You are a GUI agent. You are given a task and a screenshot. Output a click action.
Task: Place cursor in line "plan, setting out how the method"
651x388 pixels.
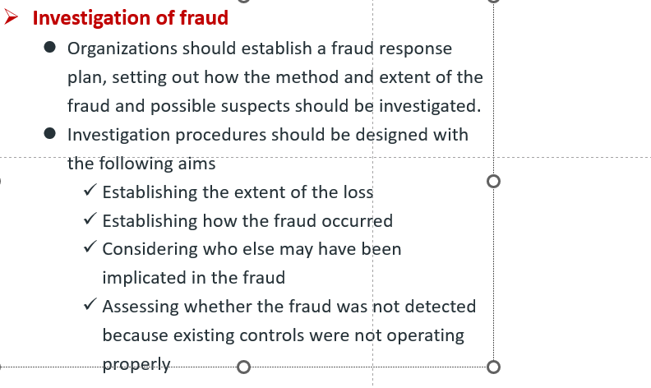click(x=275, y=78)
